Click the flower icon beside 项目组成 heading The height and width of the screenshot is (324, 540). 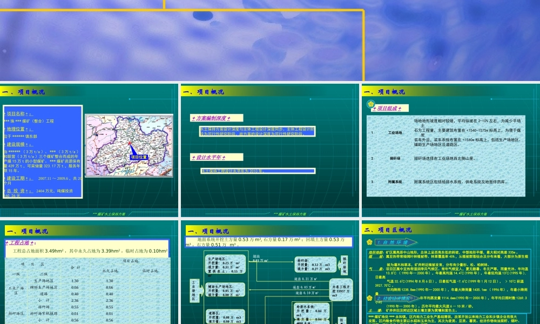point(370,105)
